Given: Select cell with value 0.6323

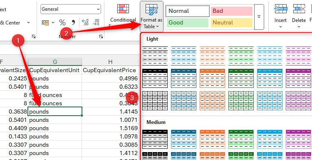Looking at the screenshot, I should coord(110,87).
